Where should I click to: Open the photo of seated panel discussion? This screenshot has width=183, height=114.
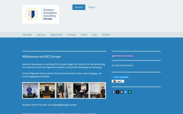click(x=81, y=90)
